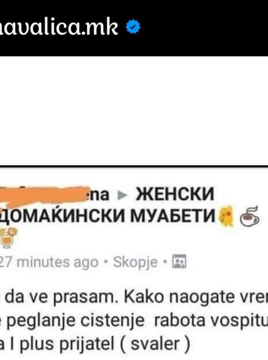Click the word 'svaler' in parentheses
The image size is (268, 360).
[155, 344]
